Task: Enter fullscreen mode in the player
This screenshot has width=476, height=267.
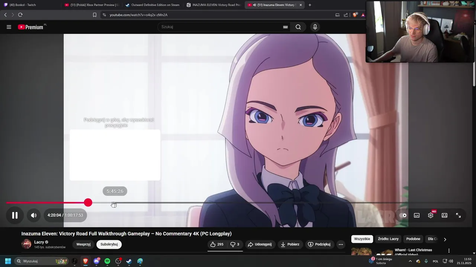Action: point(459,215)
